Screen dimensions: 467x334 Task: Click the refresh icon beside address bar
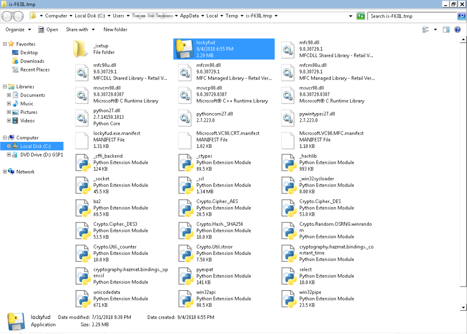[x=361, y=16]
